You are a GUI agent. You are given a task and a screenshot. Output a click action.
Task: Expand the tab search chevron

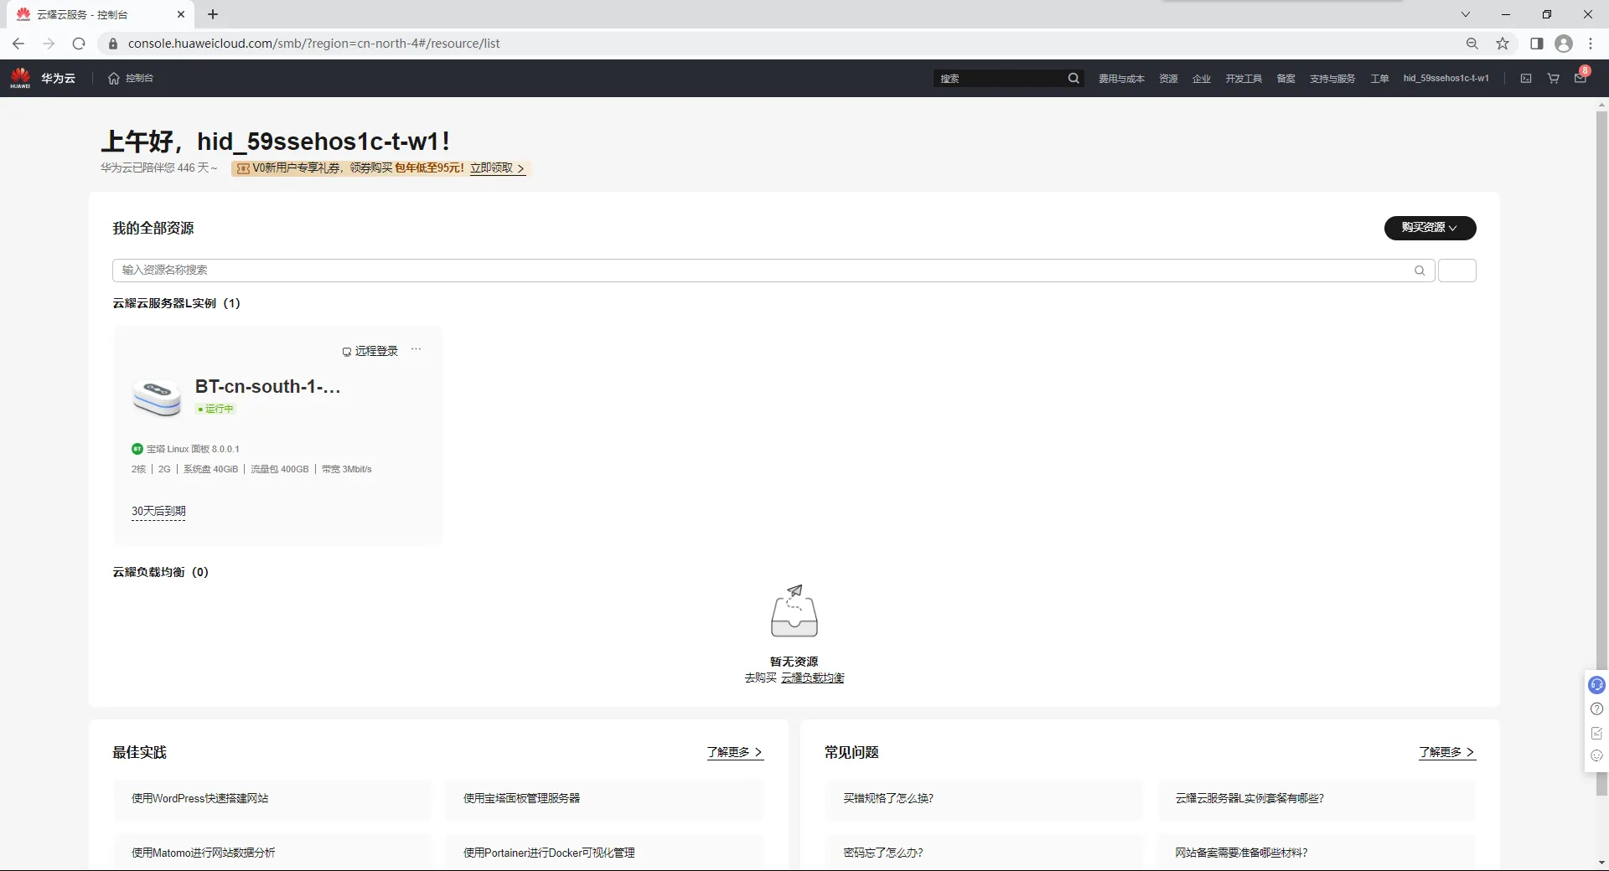1466,14
